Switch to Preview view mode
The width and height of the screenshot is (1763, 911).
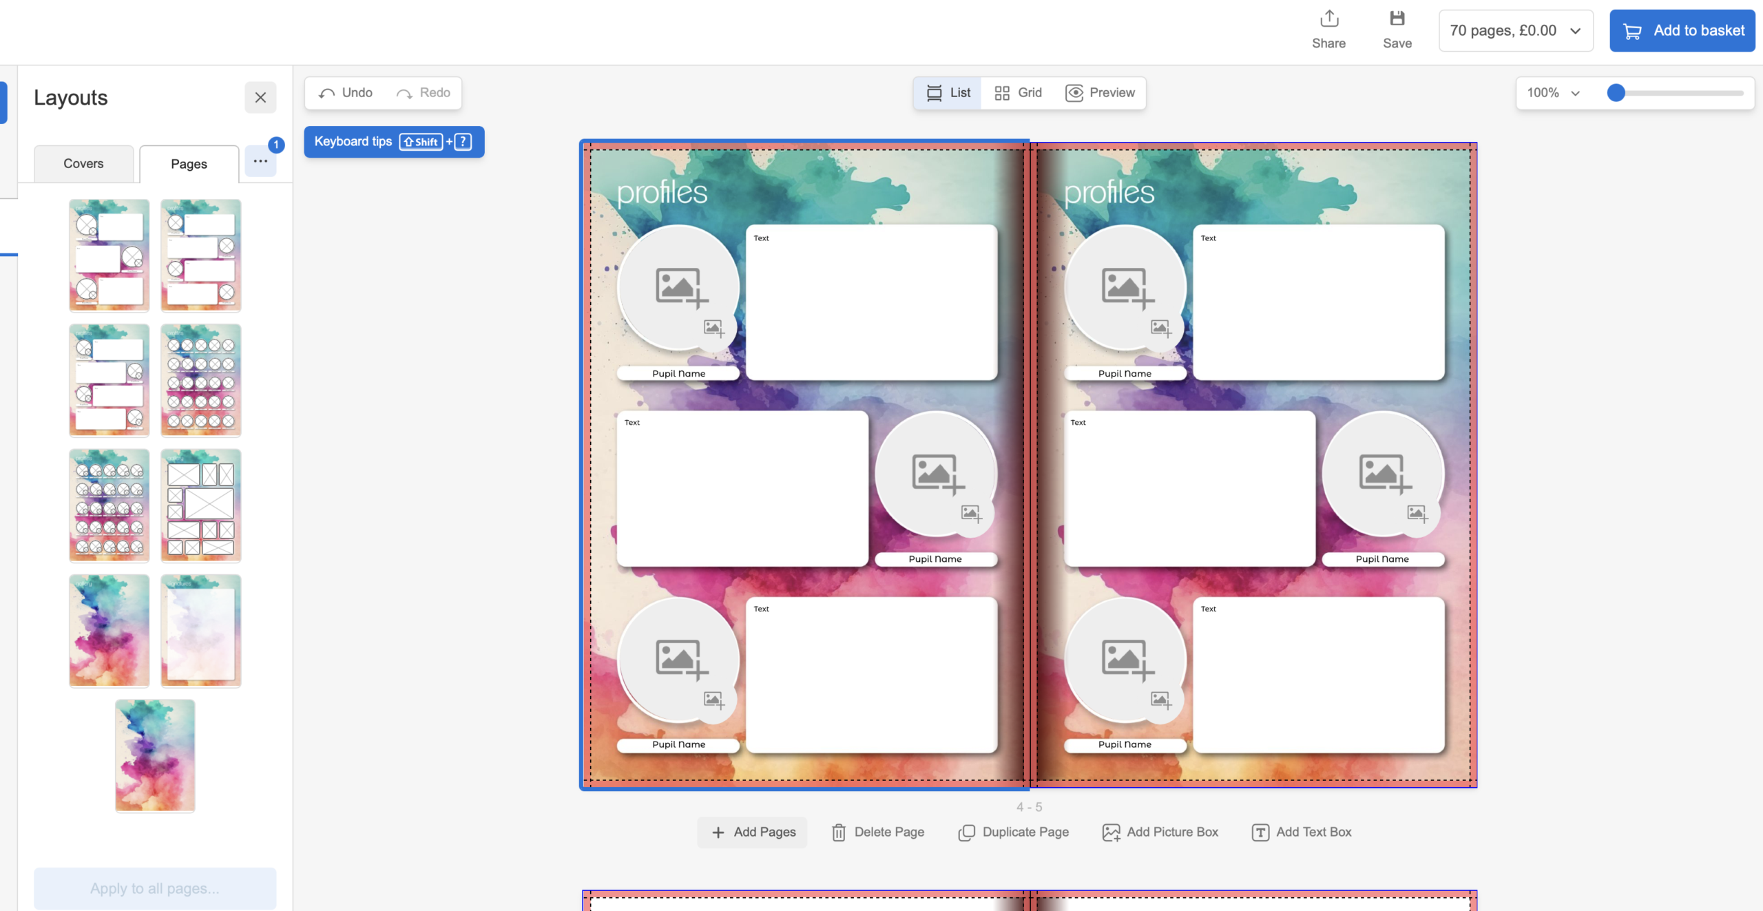[1100, 93]
